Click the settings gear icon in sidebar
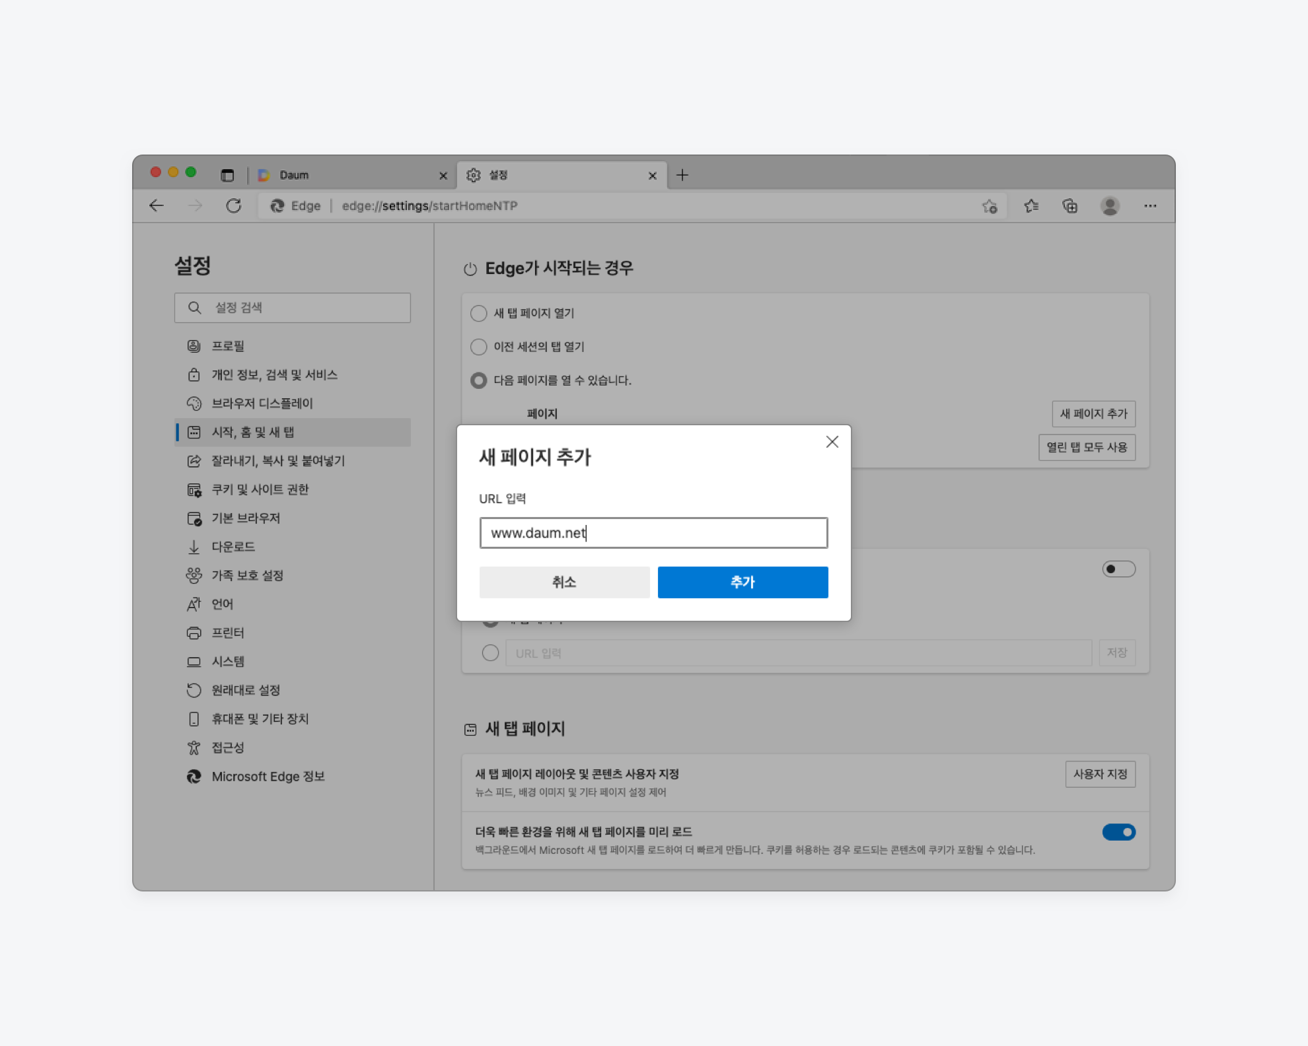The width and height of the screenshot is (1308, 1046). 194,490
